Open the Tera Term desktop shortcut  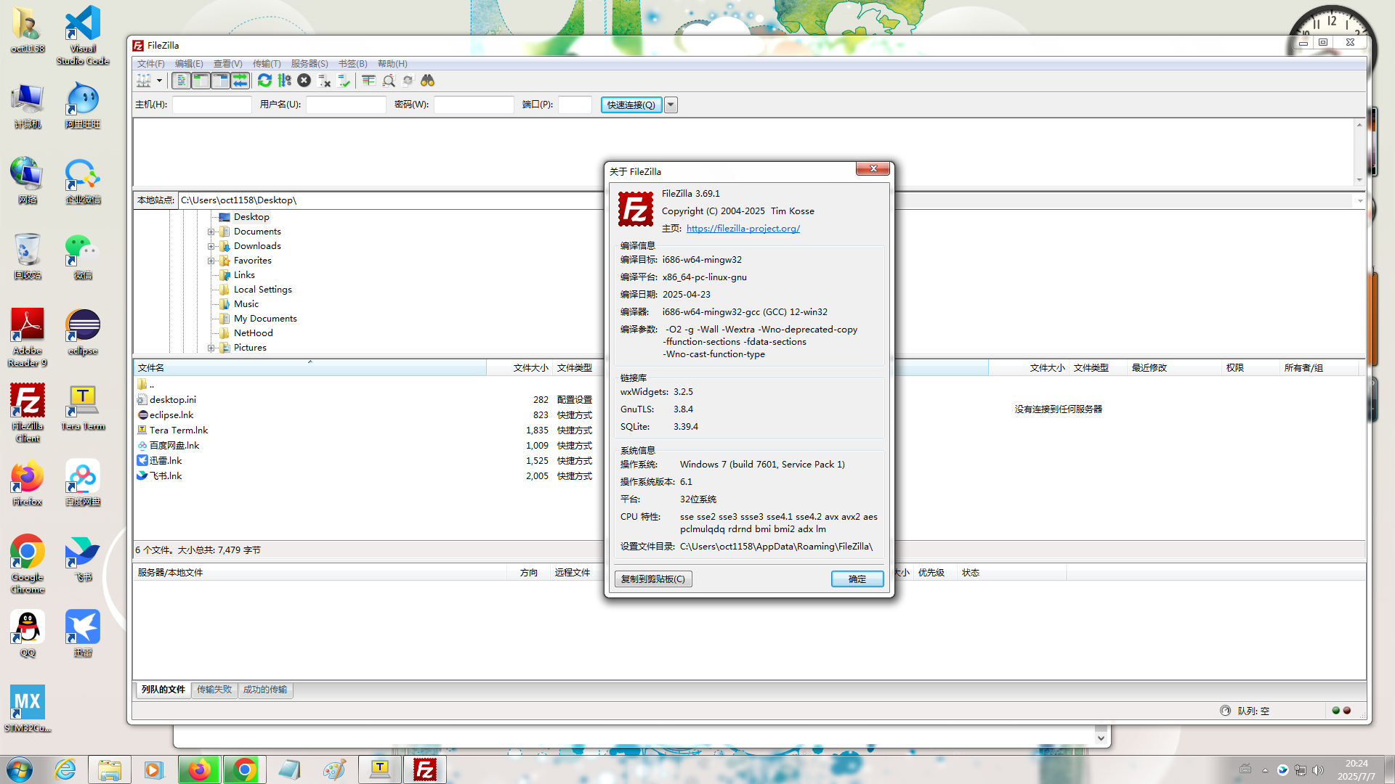pos(83,408)
